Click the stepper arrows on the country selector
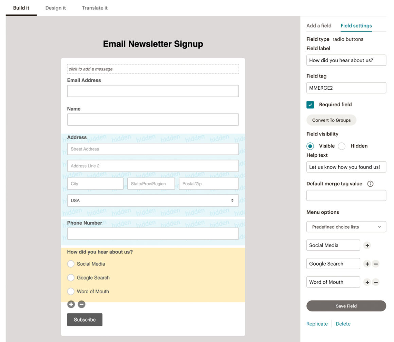The height and width of the screenshot is (342, 394). (x=233, y=201)
